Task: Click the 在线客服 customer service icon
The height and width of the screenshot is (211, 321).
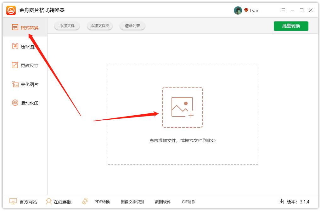Action: 49,202
